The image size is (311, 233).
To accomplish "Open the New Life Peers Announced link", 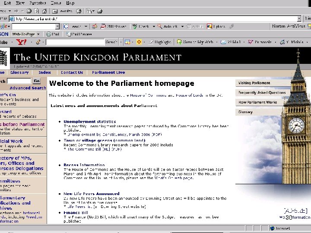I will coord(92,194).
